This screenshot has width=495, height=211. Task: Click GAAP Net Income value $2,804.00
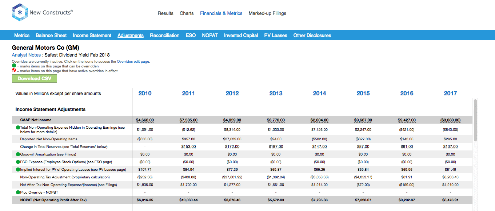319,120
